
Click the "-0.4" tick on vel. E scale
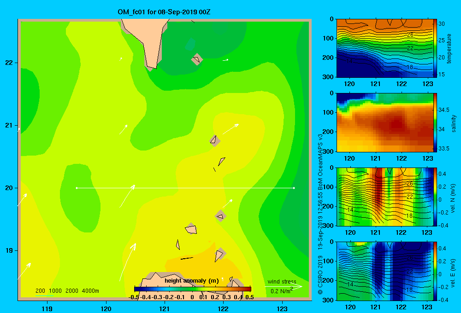coord(443,300)
